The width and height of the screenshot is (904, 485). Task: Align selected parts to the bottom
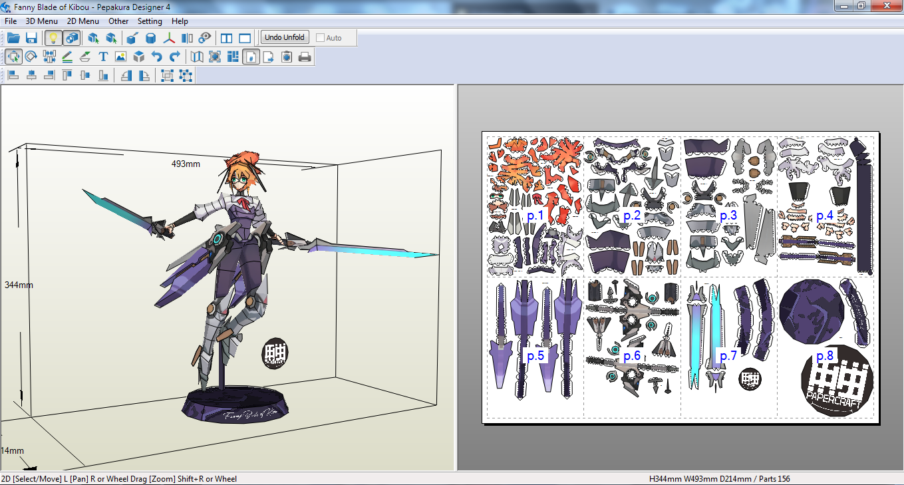103,75
